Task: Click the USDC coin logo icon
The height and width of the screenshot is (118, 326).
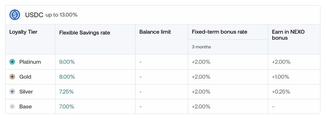Action: (x=15, y=15)
